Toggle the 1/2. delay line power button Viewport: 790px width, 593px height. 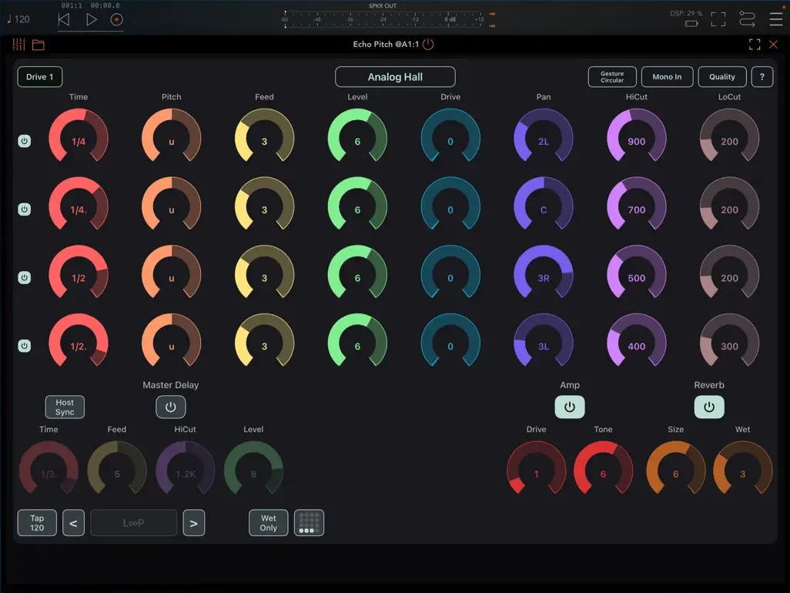(24, 346)
